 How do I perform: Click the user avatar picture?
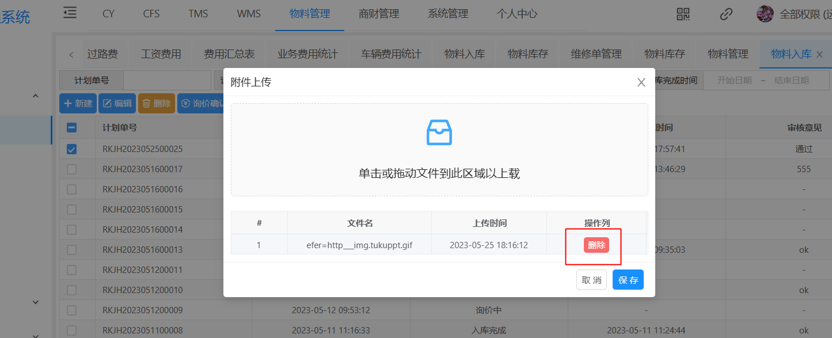(x=765, y=14)
